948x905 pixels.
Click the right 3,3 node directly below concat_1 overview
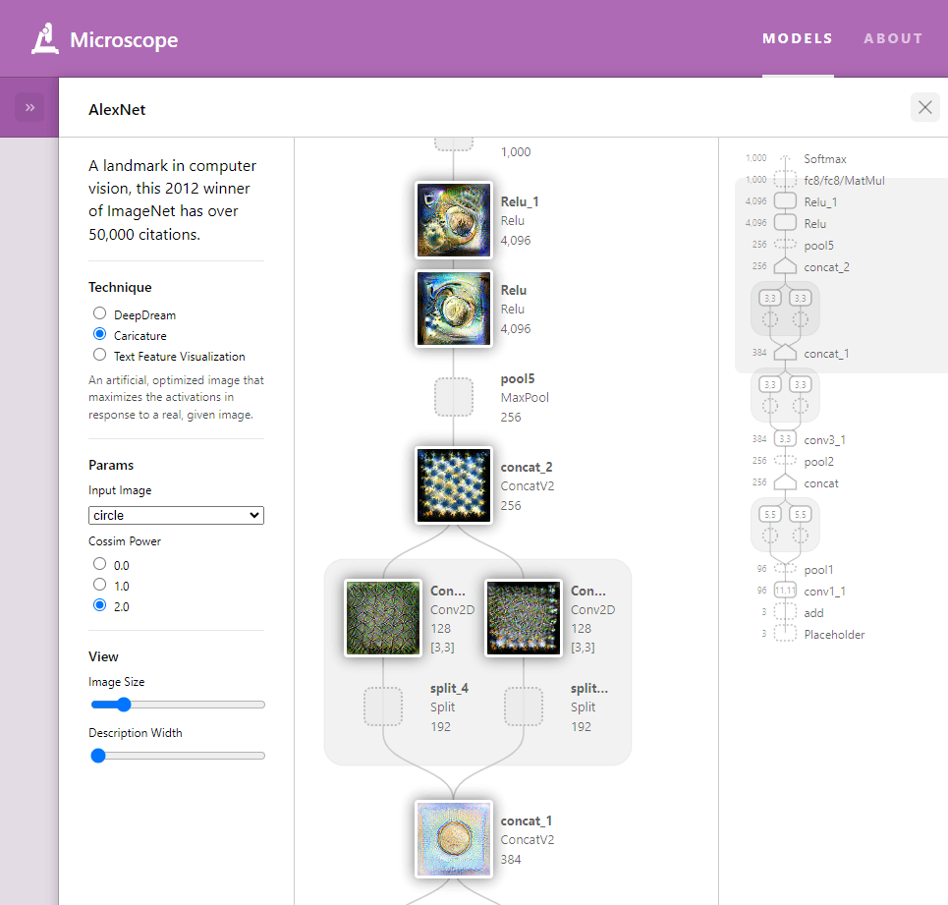point(800,384)
